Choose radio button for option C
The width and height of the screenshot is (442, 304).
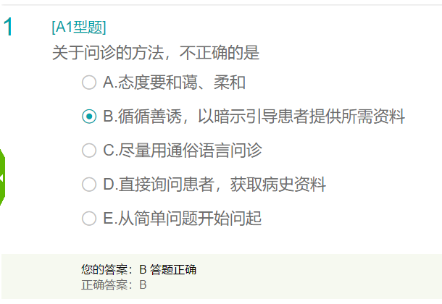point(89,151)
